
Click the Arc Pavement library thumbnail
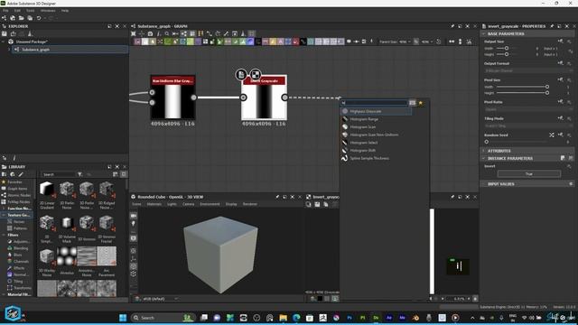click(x=107, y=256)
